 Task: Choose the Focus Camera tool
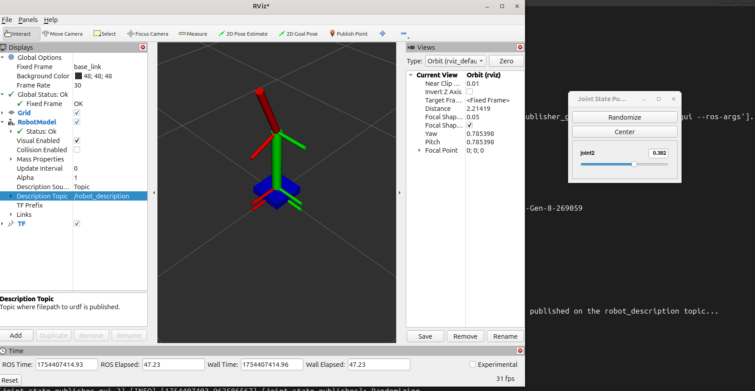[148, 34]
